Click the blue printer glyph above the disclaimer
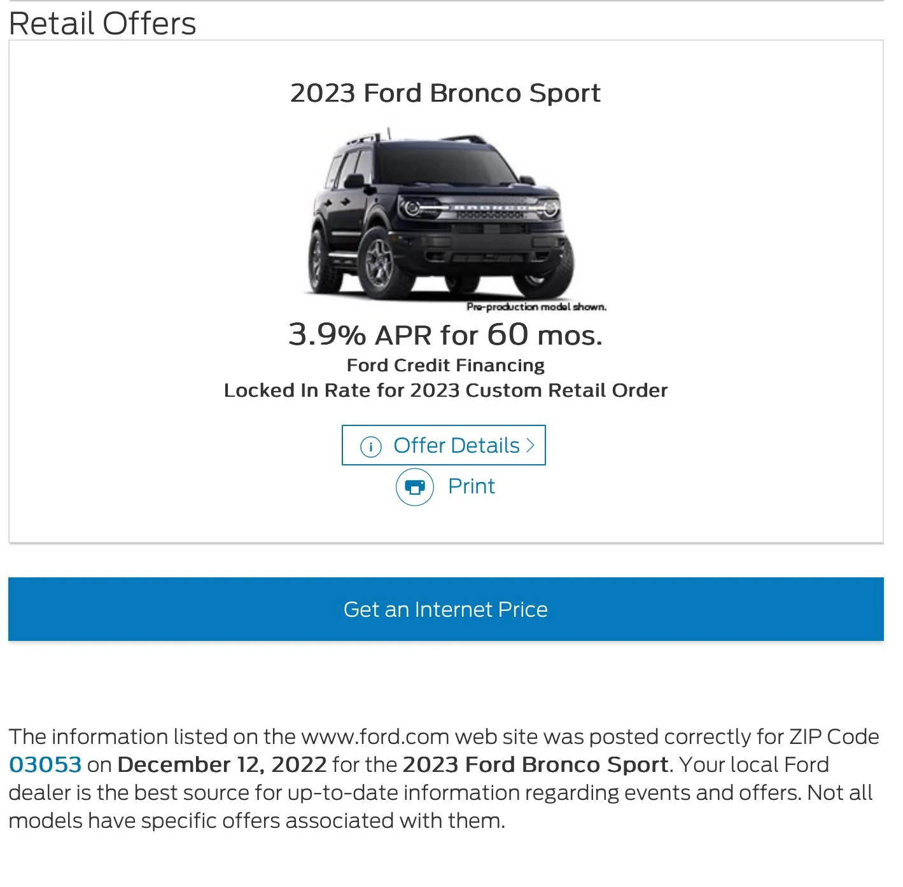This screenshot has height=887, width=903. tap(414, 487)
